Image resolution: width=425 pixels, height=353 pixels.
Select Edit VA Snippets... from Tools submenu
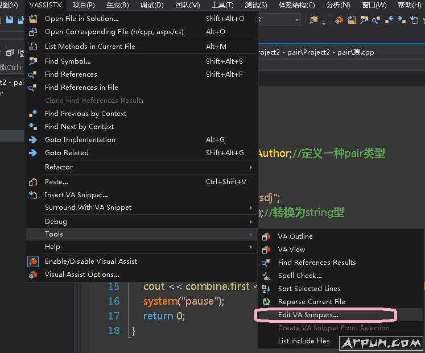pyautogui.click(x=308, y=315)
